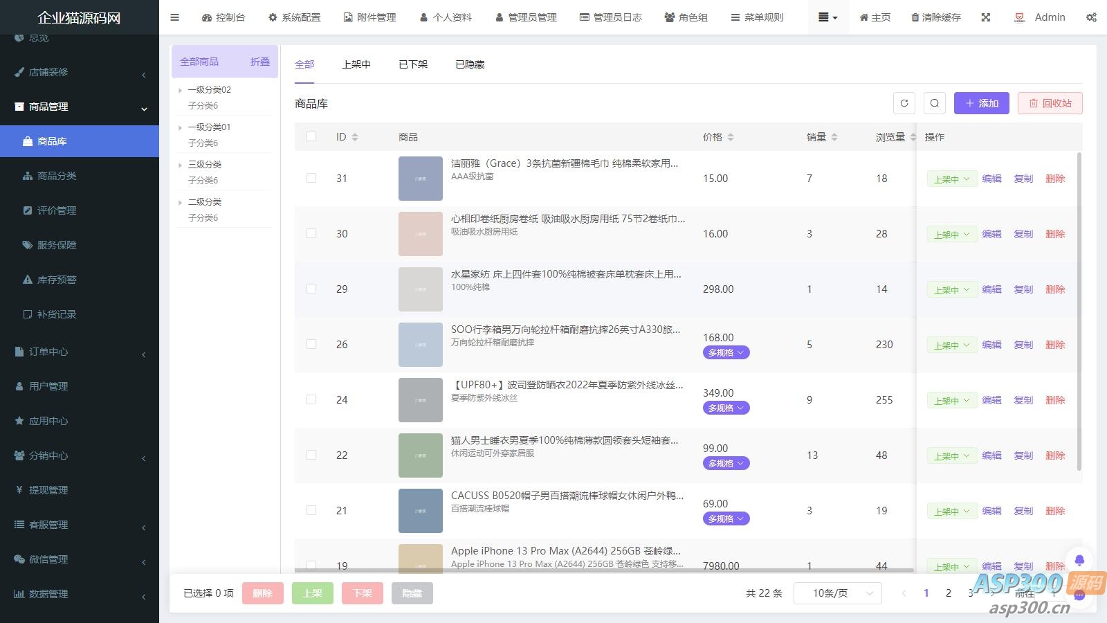Switch to the 已下架 tab

coord(412,64)
